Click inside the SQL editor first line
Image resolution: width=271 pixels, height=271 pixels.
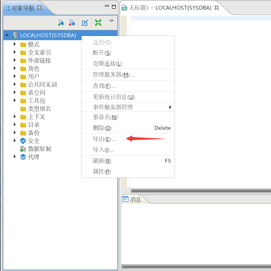201,18
